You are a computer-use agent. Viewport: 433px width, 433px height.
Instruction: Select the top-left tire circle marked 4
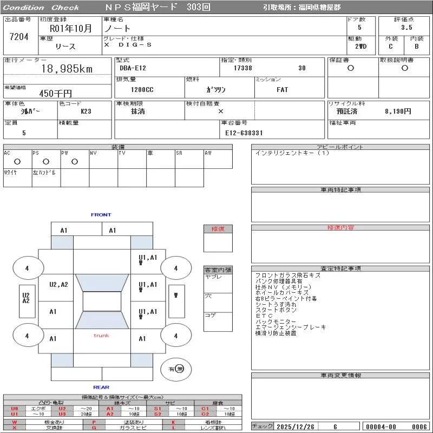27,267
